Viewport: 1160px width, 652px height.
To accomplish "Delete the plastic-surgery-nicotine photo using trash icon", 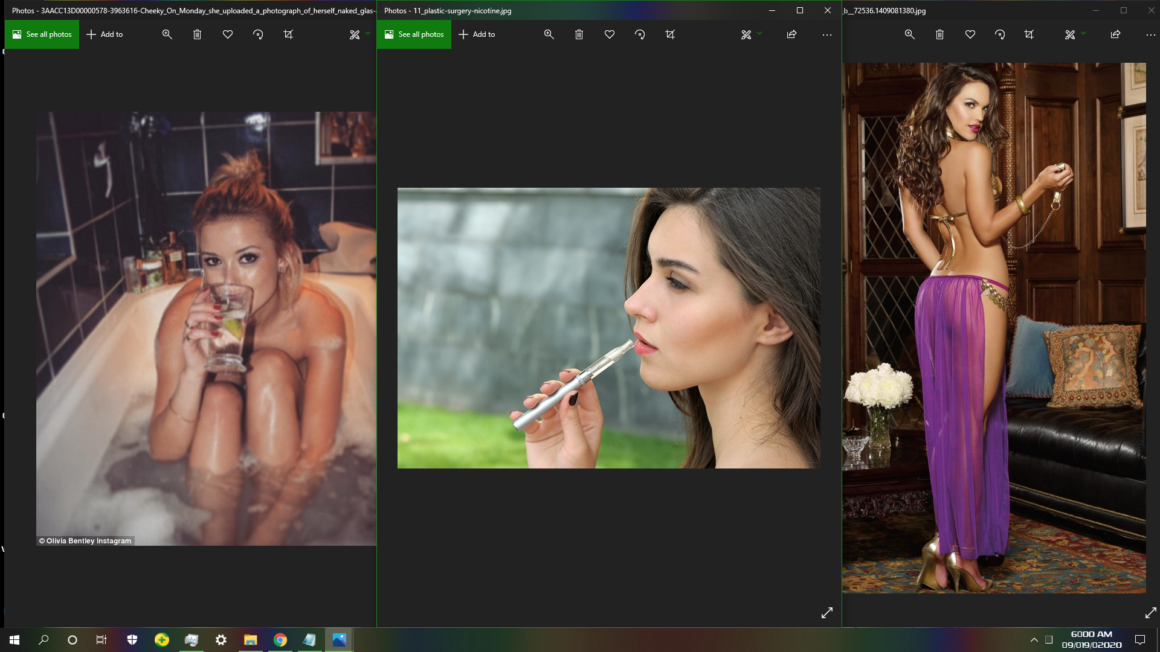I will coord(579,34).
